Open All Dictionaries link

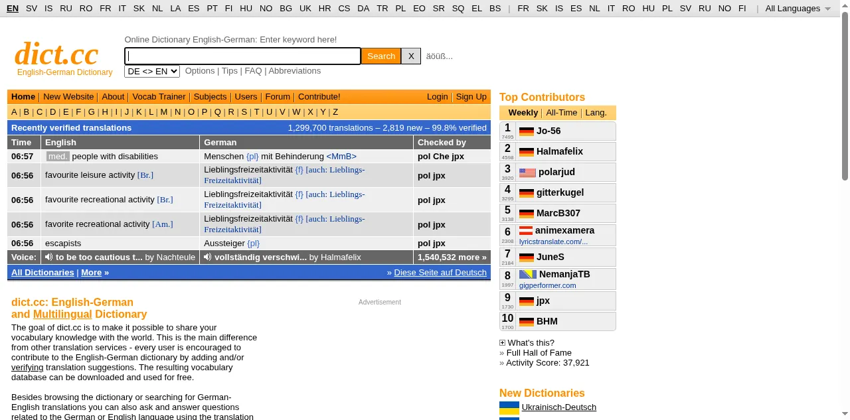pos(42,273)
